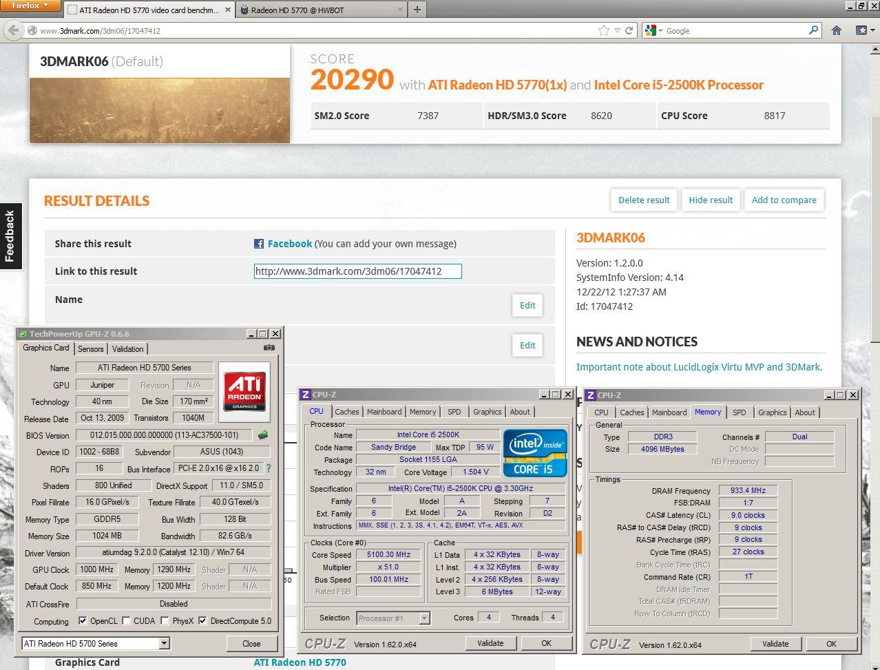880x670 pixels.
Task: Click the search magnifier icon
Action: [x=813, y=30]
